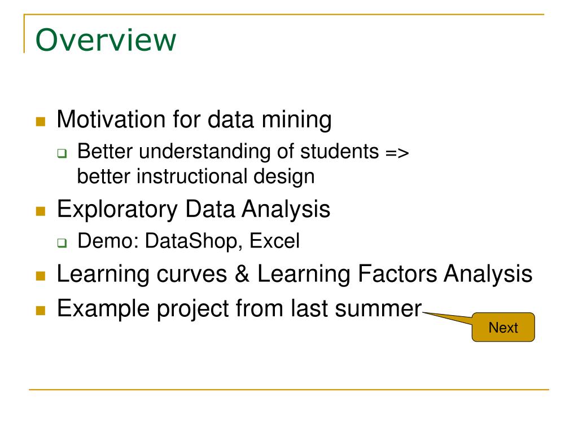This screenshot has width=578, height=433.
Task: Click gold square bullet beside Exploratory Data Analysis
Action: tap(41, 211)
